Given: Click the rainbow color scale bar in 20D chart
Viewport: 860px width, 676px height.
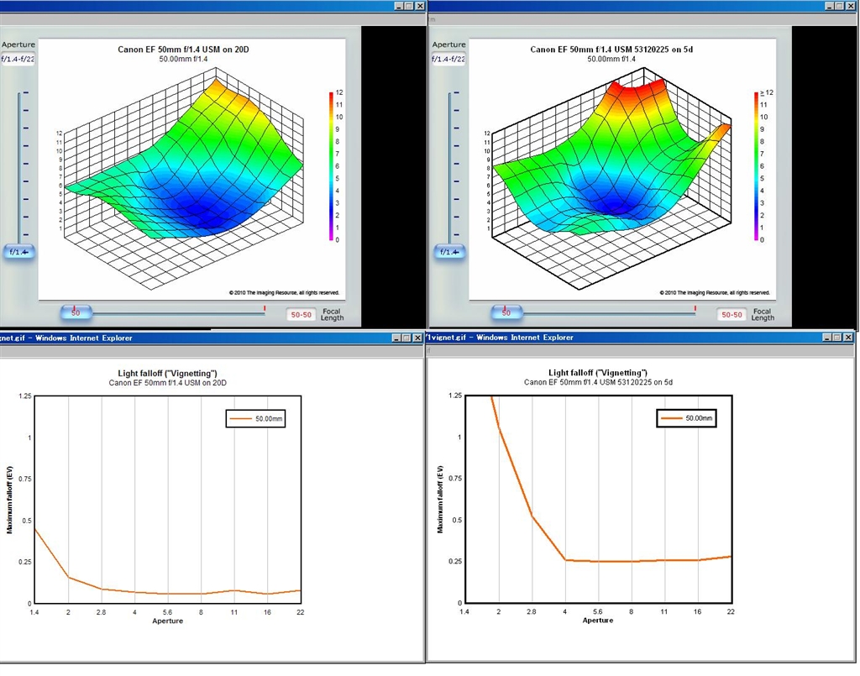Looking at the screenshot, I should [x=331, y=166].
